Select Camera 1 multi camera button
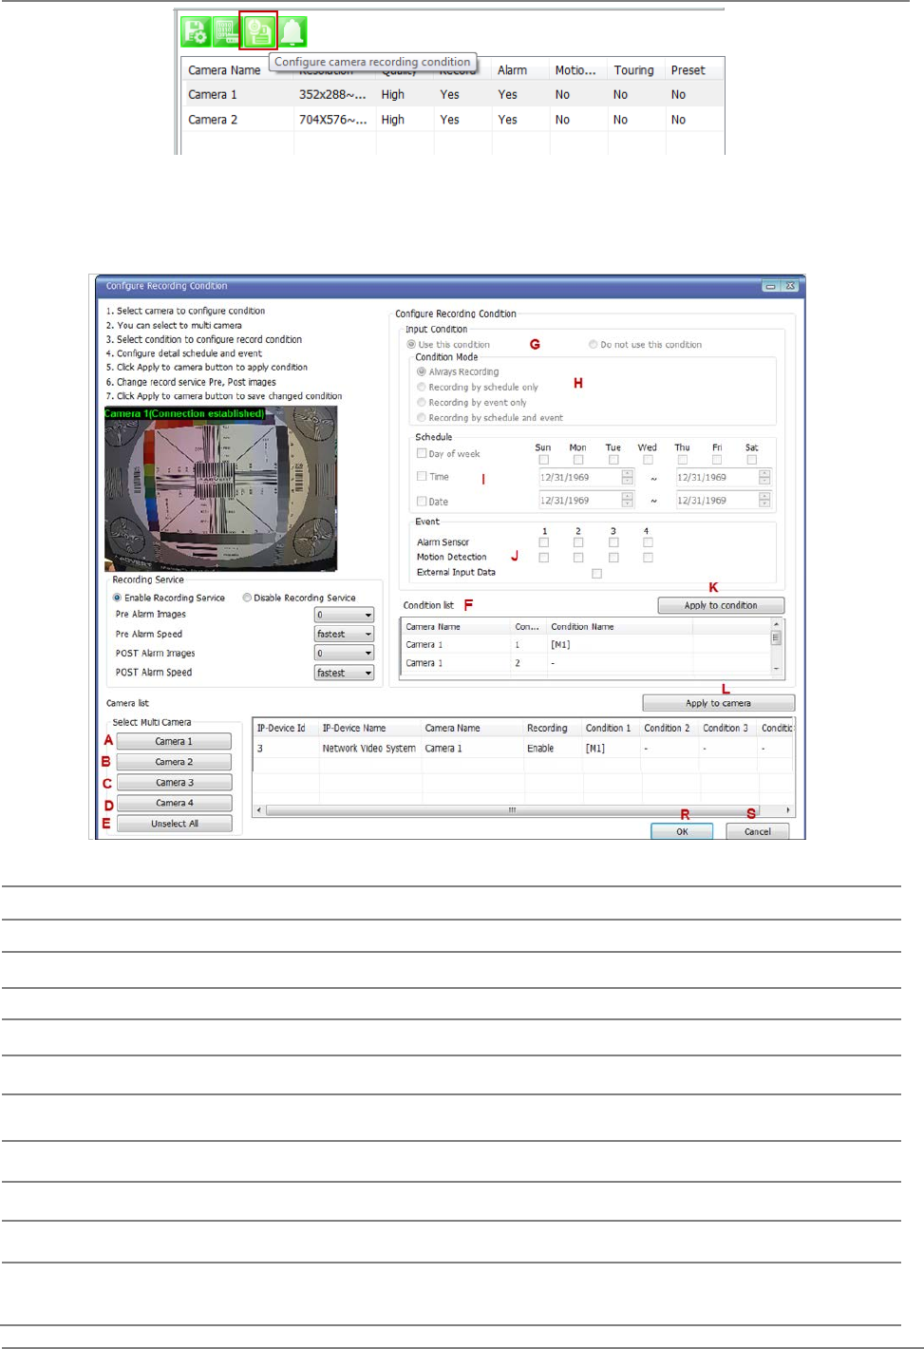The image size is (924, 1349). (x=174, y=741)
